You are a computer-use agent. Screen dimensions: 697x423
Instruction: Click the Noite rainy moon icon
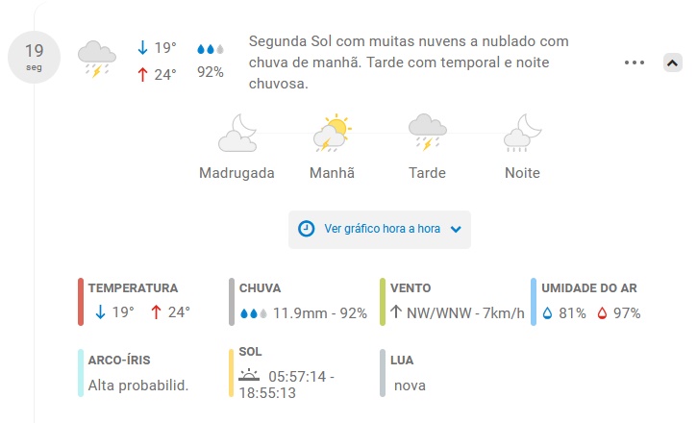pyautogui.click(x=521, y=134)
